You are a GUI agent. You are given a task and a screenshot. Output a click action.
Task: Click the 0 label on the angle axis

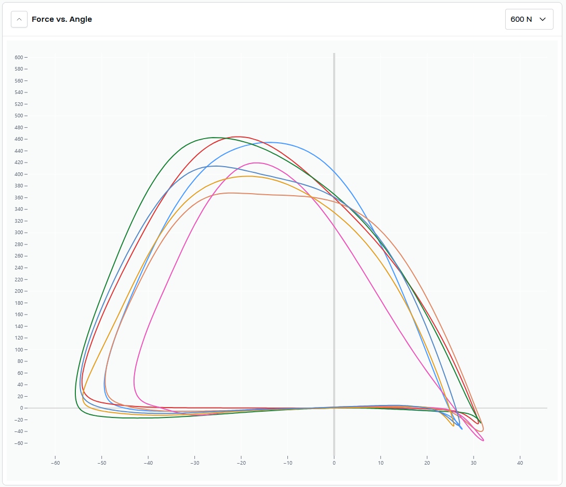pyautogui.click(x=334, y=463)
